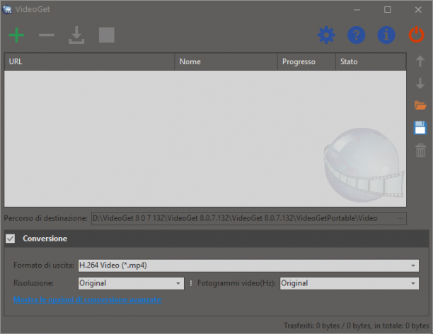Sort by the Stato column header

pyautogui.click(x=371, y=61)
